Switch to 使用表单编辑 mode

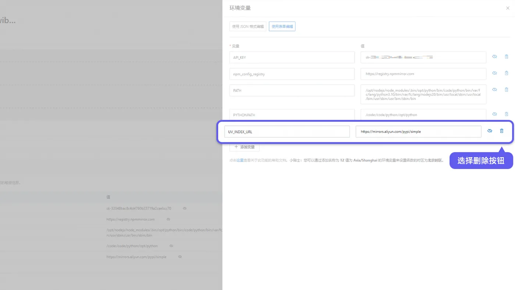282,26
